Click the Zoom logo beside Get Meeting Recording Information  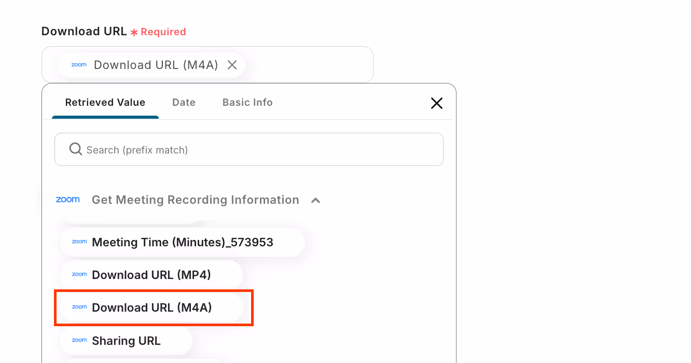[68, 200]
